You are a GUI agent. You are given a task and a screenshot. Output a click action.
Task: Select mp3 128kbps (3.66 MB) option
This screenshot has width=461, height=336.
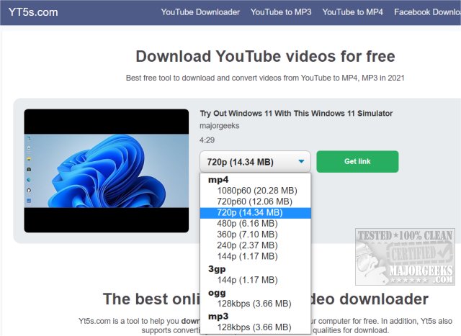255,327
